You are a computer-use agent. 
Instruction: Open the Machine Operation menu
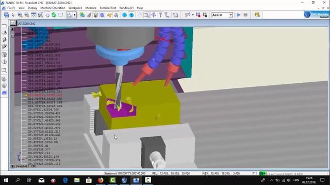point(53,8)
